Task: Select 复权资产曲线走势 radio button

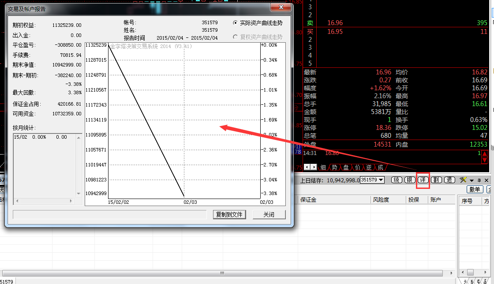Action: point(236,37)
